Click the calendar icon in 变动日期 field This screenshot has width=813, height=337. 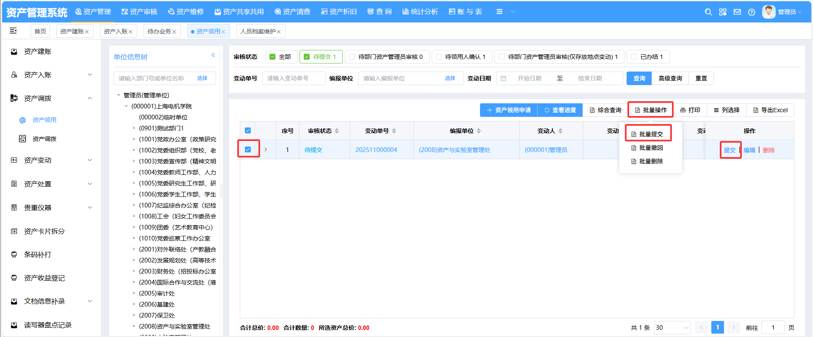point(503,78)
